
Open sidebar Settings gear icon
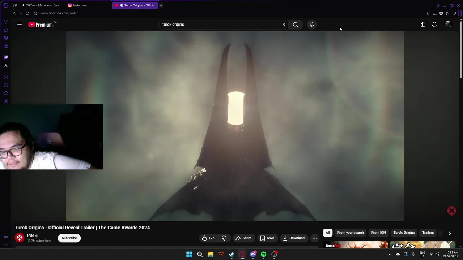click(x=6, y=101)
